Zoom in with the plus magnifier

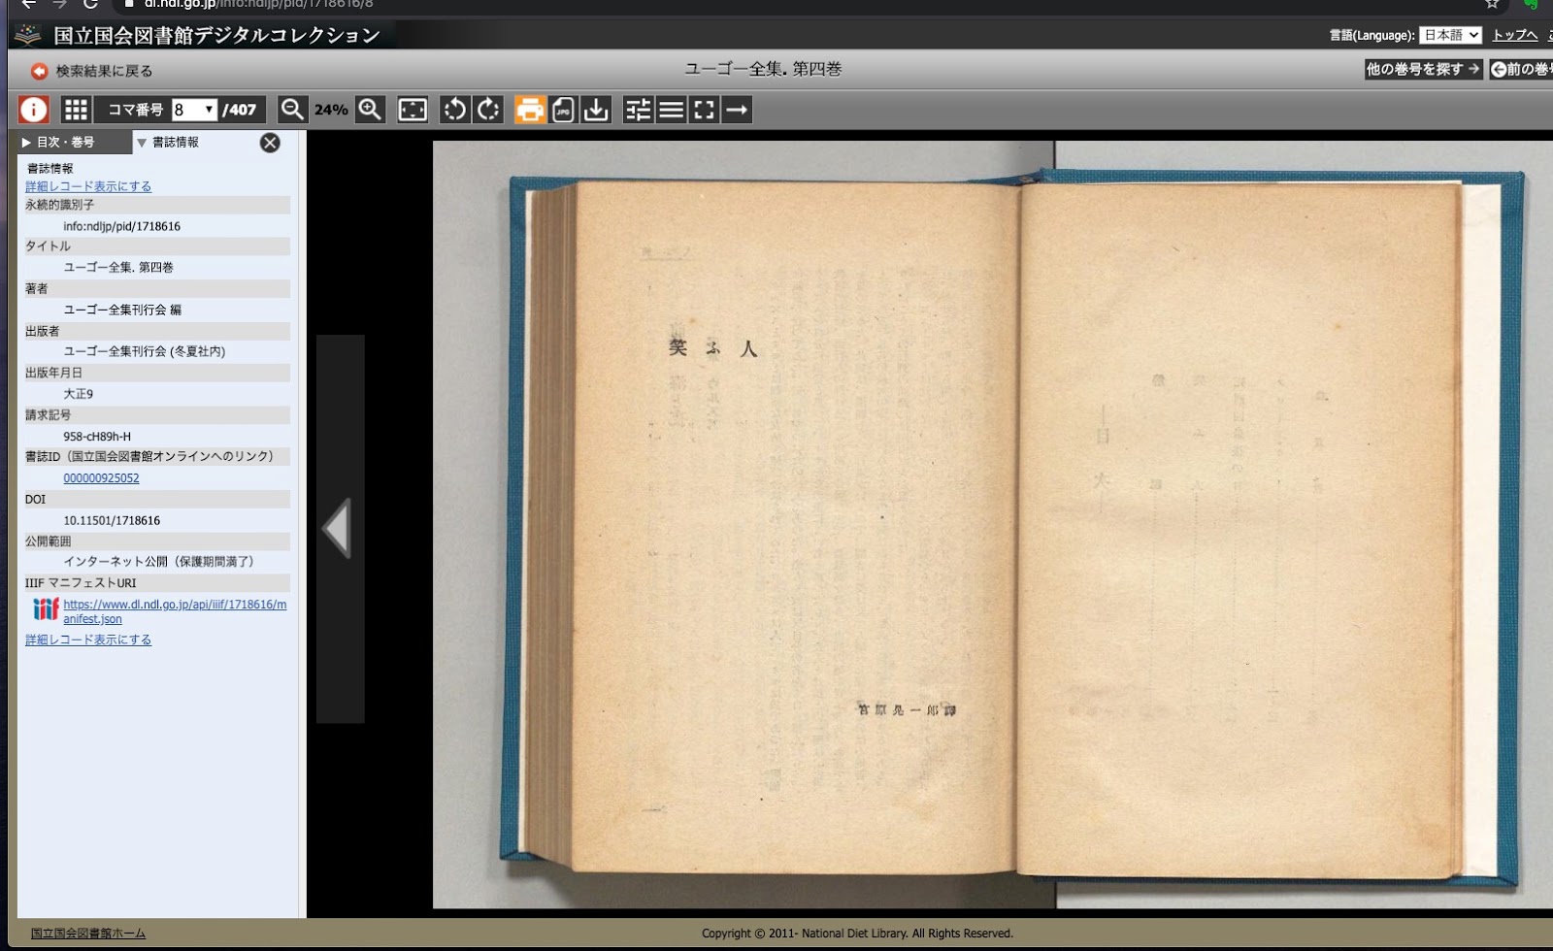coord(370,110)
